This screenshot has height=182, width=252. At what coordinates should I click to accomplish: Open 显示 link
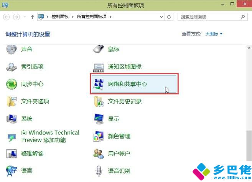(x=114, y=119)
